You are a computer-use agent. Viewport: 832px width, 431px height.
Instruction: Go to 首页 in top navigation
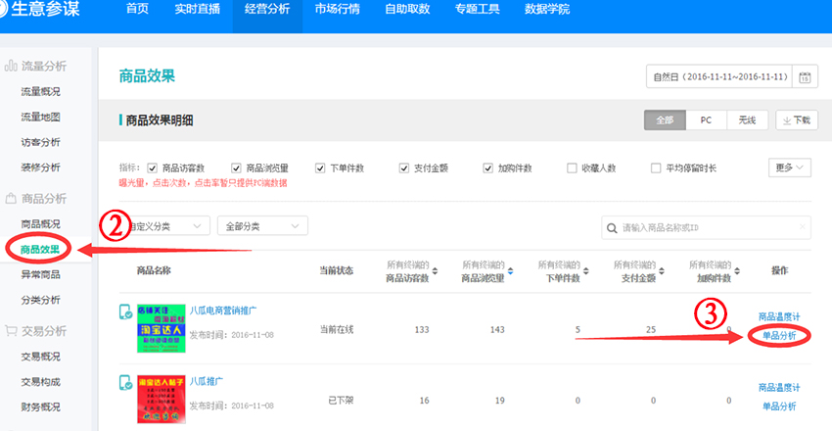click(x=137, y=10)
